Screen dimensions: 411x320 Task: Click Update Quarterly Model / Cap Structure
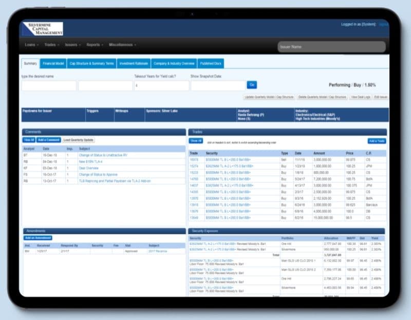(x=269, y=97)
